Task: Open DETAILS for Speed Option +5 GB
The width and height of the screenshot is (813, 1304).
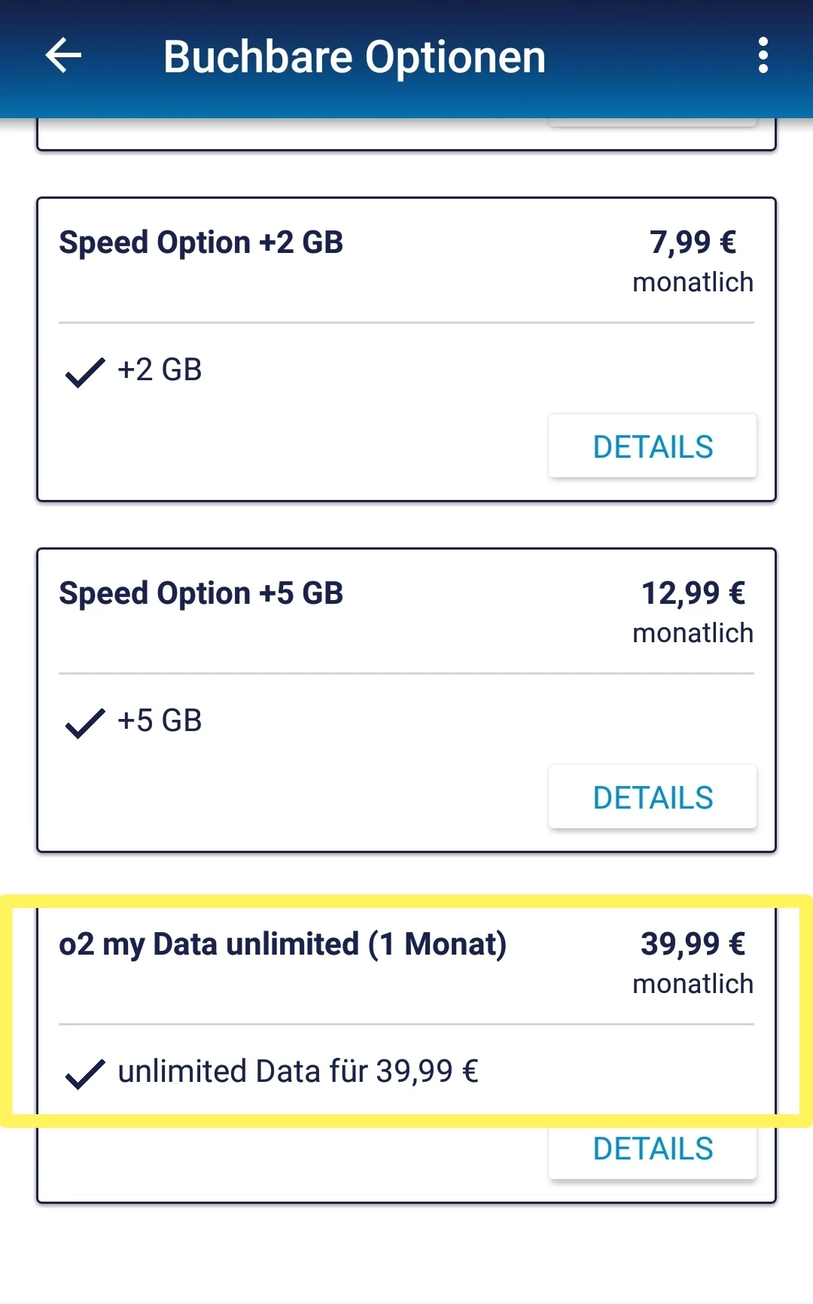Action: click(653, 797)
